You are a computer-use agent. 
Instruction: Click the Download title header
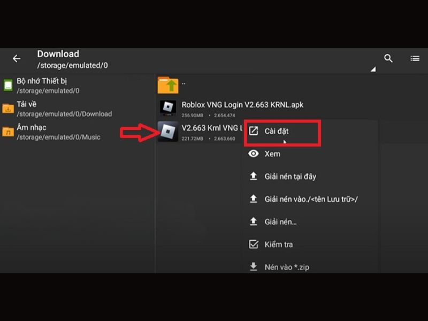click(x=58, y=54)
